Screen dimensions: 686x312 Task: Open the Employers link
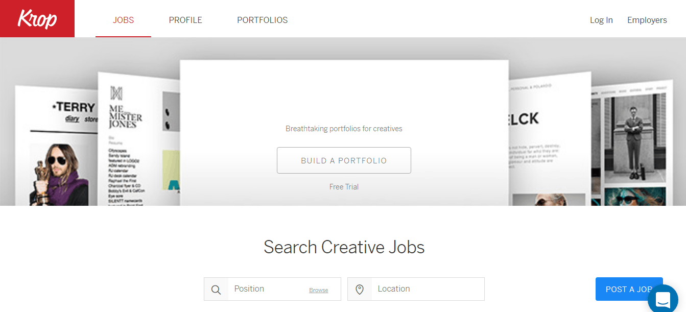647,20
